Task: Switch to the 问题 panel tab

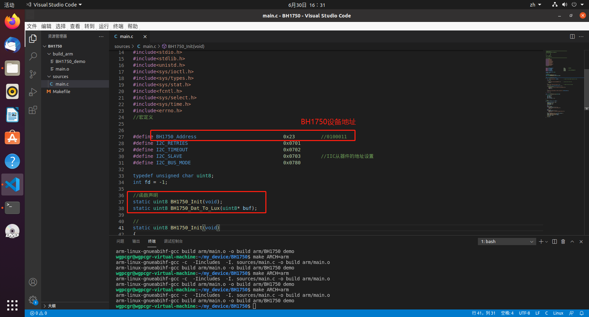Action: click(x=120, y=241)
